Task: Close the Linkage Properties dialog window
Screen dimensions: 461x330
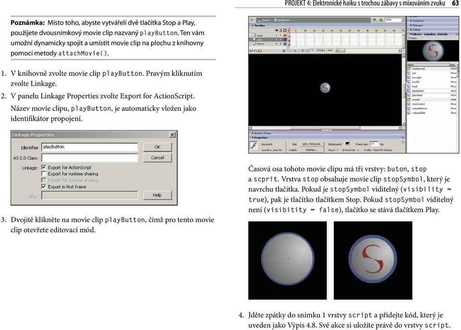Action: pos(172,135)
